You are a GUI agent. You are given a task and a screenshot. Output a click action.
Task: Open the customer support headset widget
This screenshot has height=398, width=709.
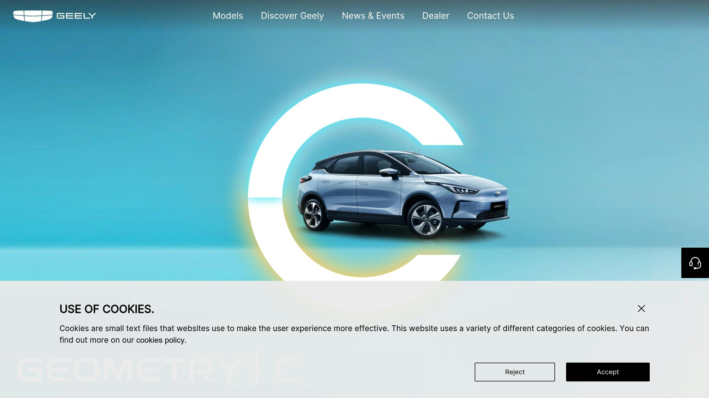pyautogui.click(x=695, y=263)
